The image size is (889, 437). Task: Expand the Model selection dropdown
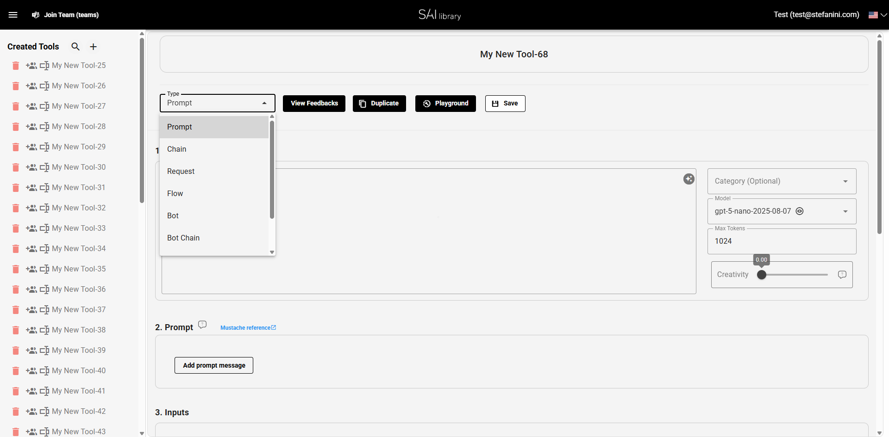tap(845, 211)
